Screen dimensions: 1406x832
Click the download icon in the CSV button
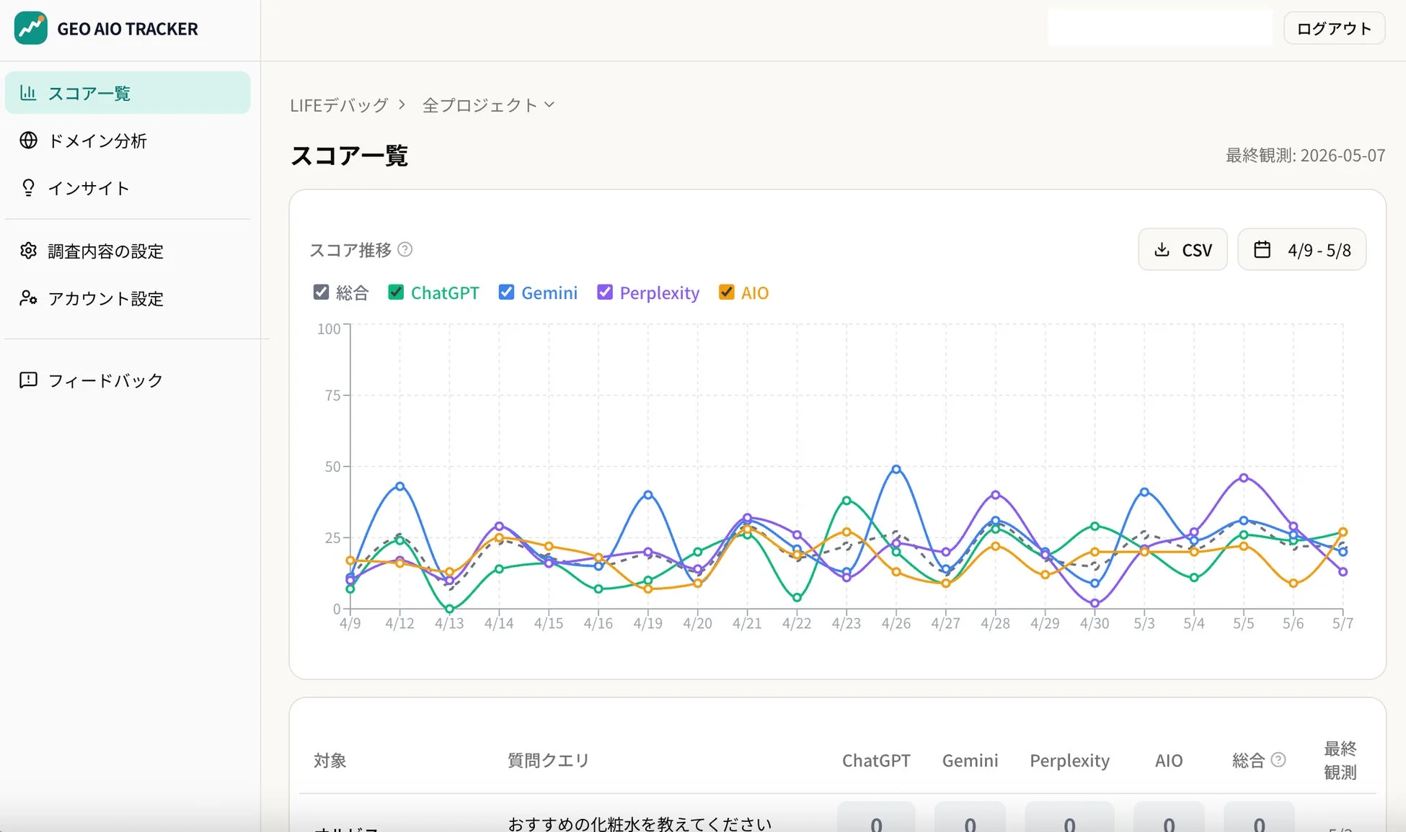click(x=1162, y=250)
